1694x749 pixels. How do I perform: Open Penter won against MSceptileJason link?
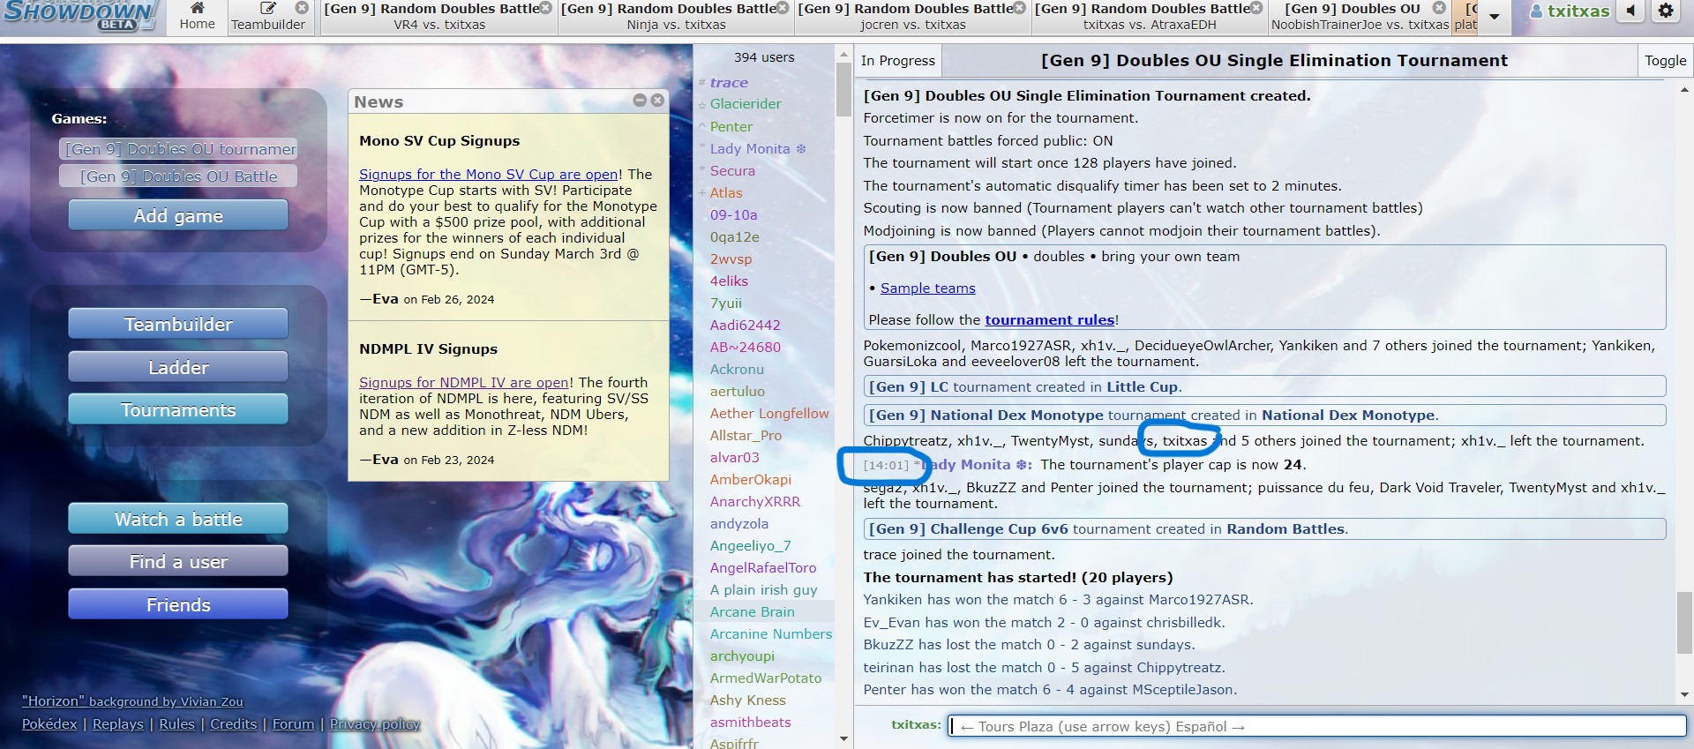tap(1050, 690)
